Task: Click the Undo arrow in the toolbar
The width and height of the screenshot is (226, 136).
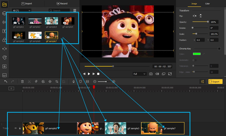Action: tap(6, 82)
